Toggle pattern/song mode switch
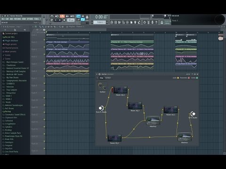The height and width of the screenshot is (169, 226). pyautogui.click(x=51, y=20)
